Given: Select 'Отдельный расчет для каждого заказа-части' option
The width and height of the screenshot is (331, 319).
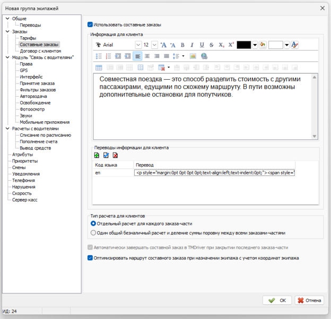Looking at the screenshot, I should tap(93, 224).
